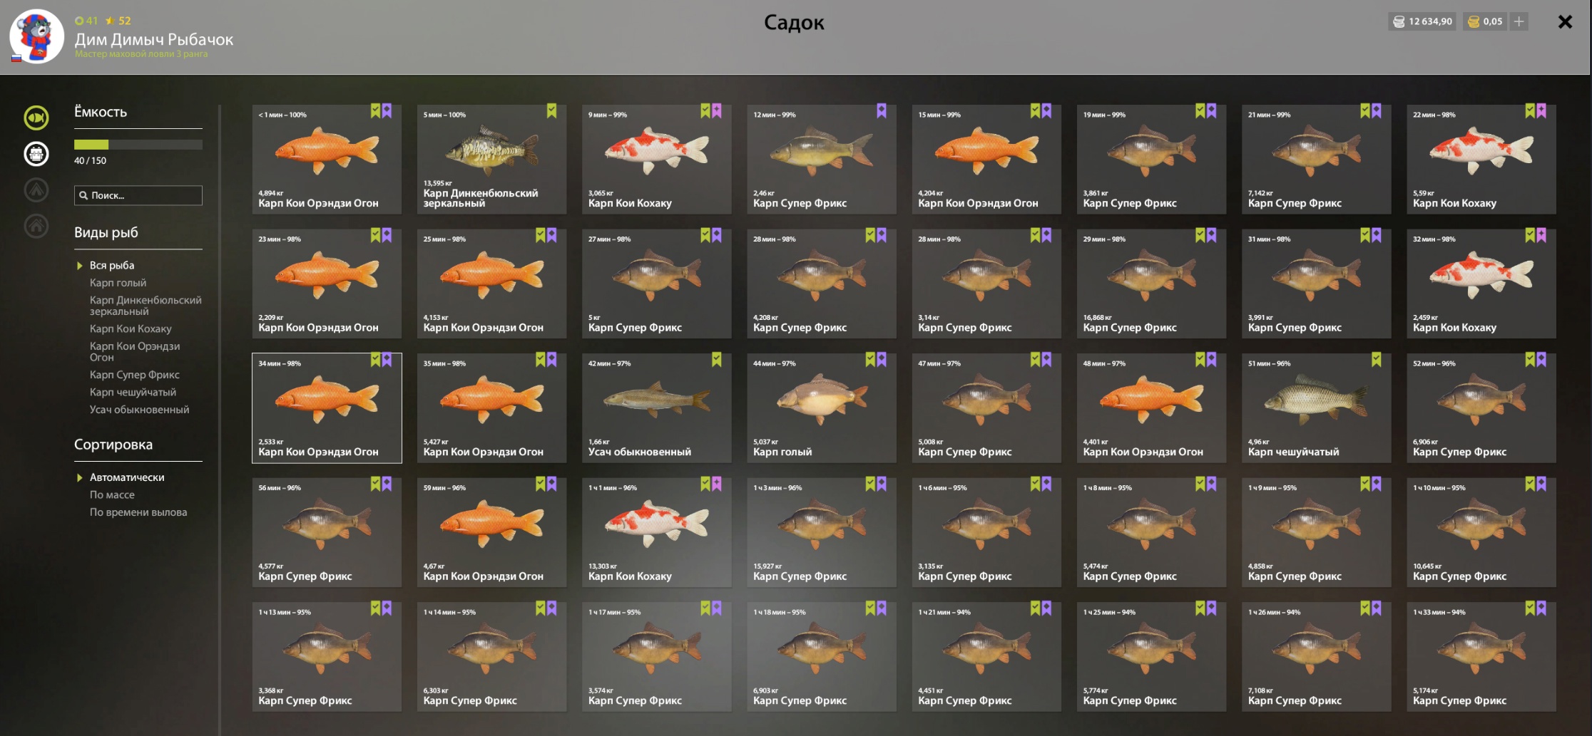The image size is (1592, 736).
Task: Click the capacity 40/150 progress bar
Action: (138, 145)
